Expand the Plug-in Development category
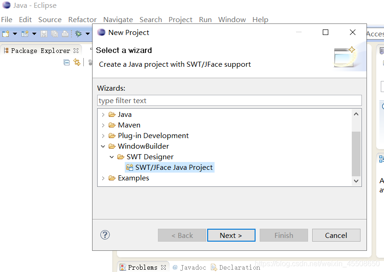 [103, 136]
